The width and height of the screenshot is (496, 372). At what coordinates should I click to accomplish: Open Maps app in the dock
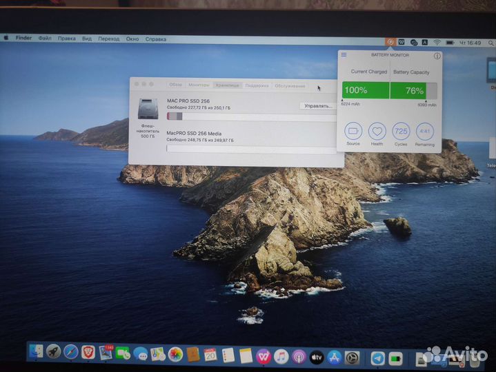coord(158,354)
